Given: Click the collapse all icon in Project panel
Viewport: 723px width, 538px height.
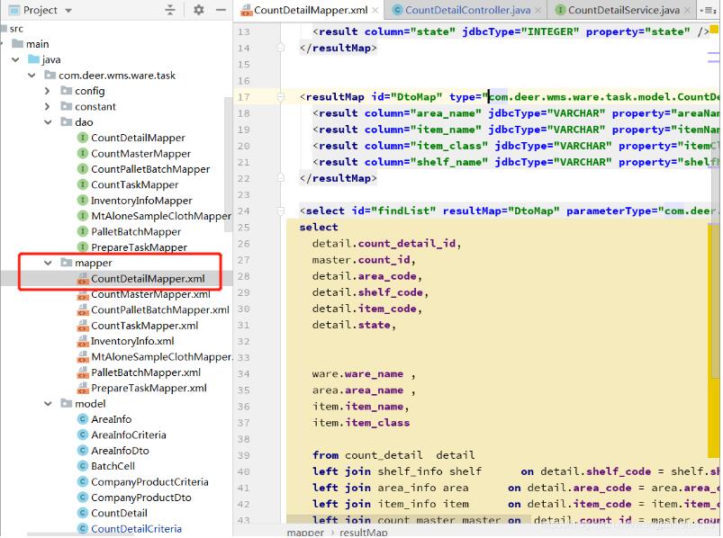Looking at the screenshot, I should [x=170, y=10].
